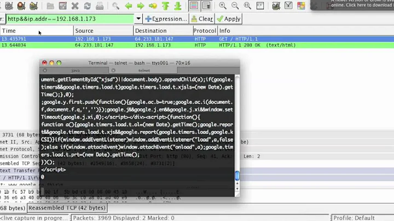Click the zoom normal size icon

pyautogui.click(x=247, y=6)
